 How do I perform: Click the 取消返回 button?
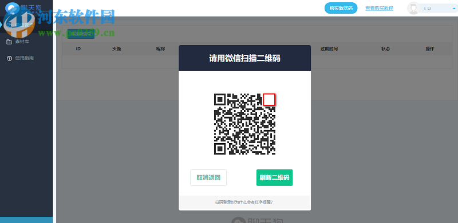208,177
